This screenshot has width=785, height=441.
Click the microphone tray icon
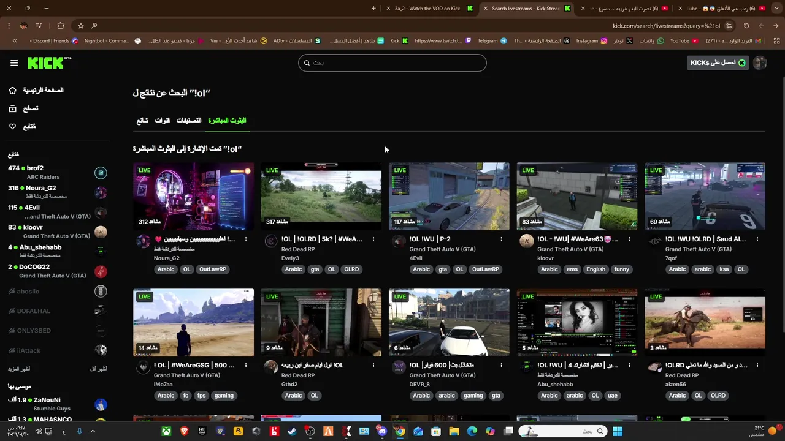(x=79, y=431)
